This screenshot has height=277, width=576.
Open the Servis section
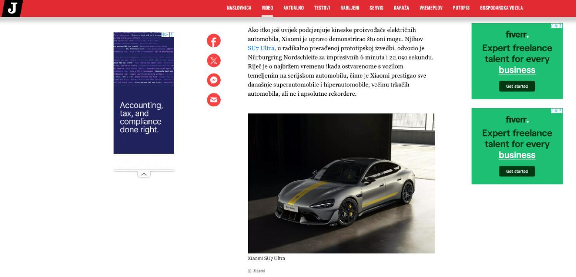[377, 8]
